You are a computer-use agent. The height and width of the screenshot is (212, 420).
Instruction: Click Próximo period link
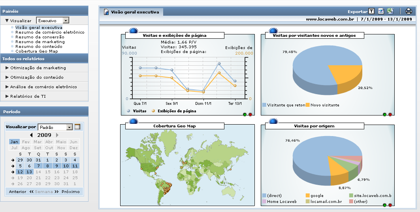click(x=71, y=192)
